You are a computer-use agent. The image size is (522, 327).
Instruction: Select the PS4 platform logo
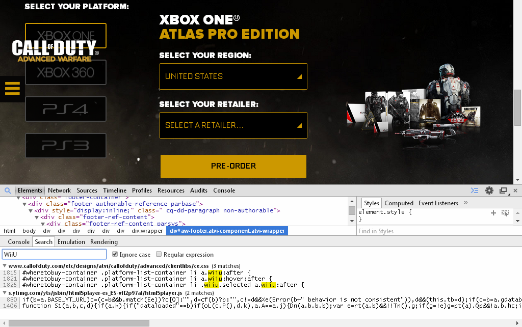pyautogui.click(x=66, y=109)
